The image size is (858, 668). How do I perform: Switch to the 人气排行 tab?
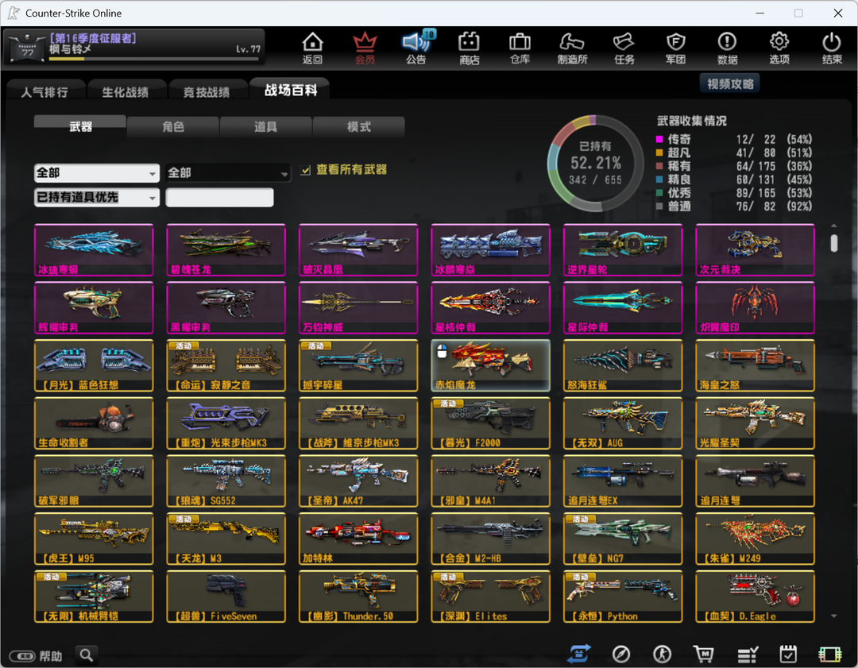tap(45, 91)
